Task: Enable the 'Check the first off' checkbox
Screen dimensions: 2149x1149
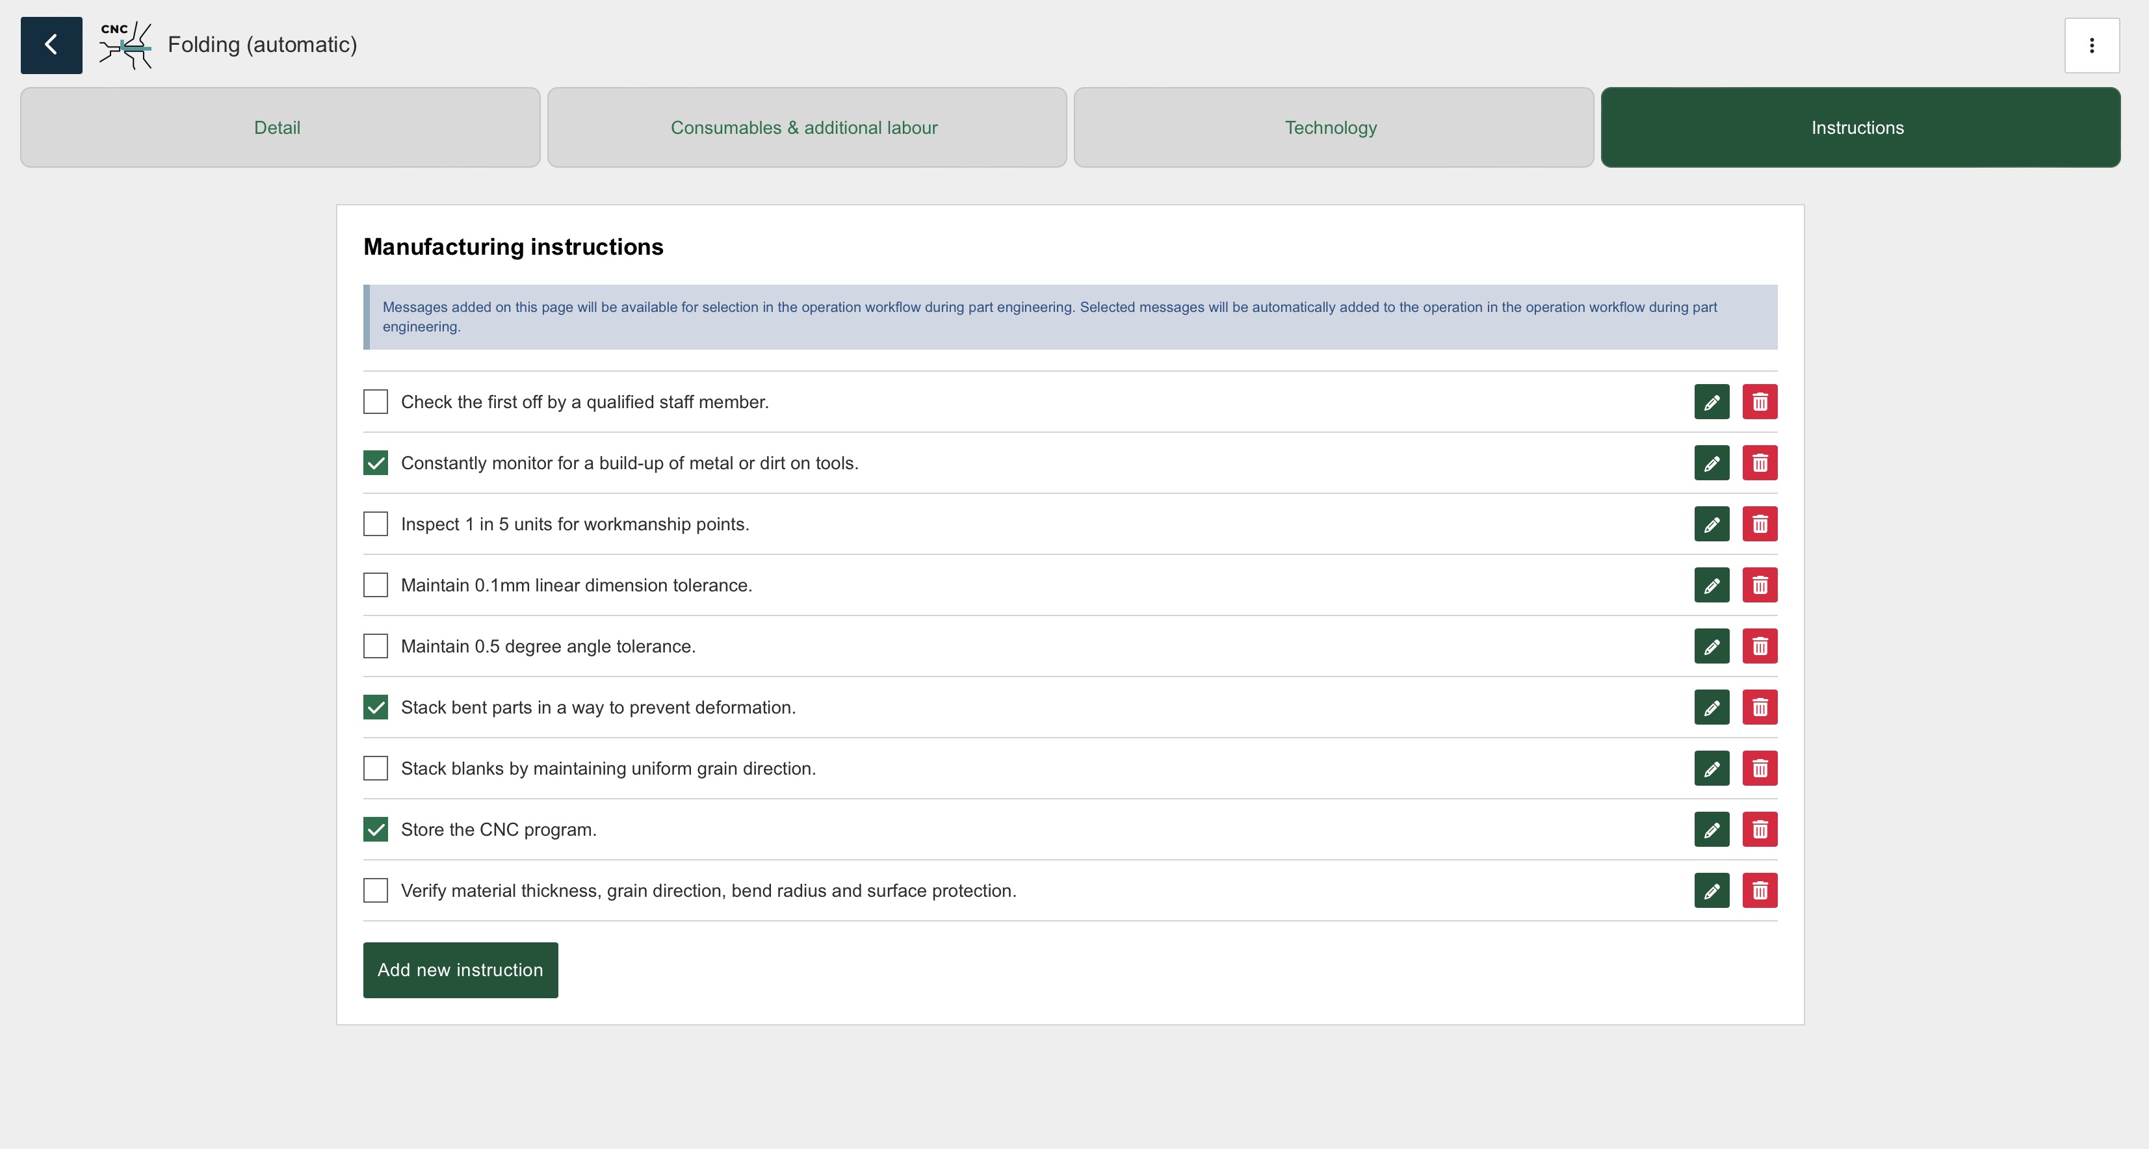Action: click(x=376, y=402)
